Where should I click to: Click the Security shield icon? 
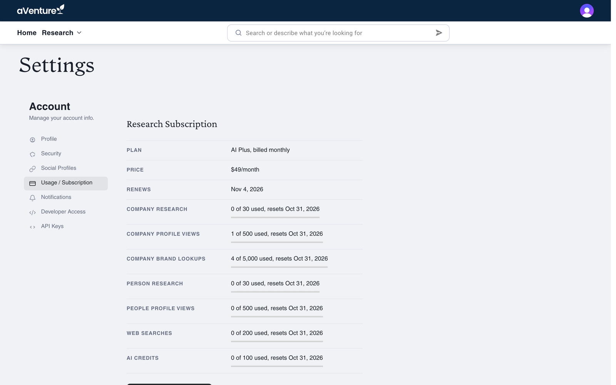coord(32,154)
